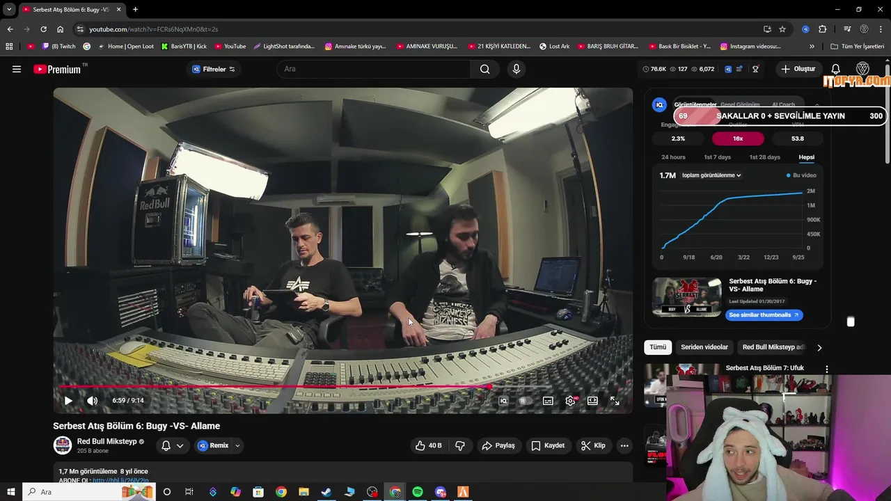Open the Filtreler filter options
The width and height of the screenshot is (891, 501).
(x=214, y=69)
